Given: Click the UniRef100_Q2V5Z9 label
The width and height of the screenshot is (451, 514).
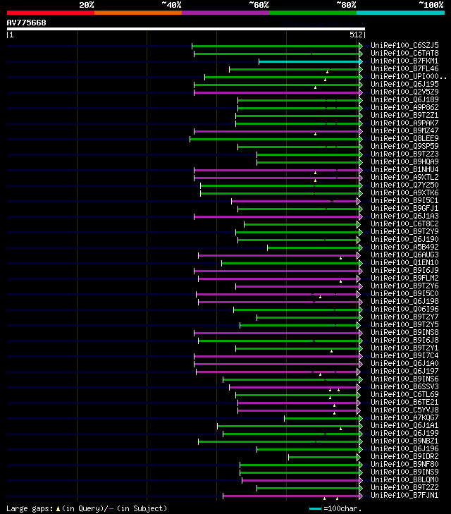Looking at the screenshot, I should tap(404, 92).
